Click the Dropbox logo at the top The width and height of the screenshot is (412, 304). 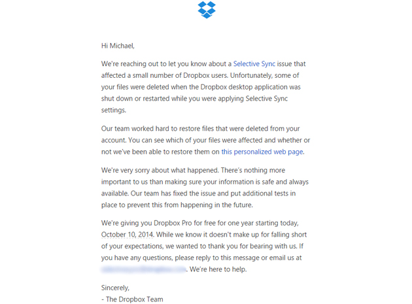[x=207, y=10]
